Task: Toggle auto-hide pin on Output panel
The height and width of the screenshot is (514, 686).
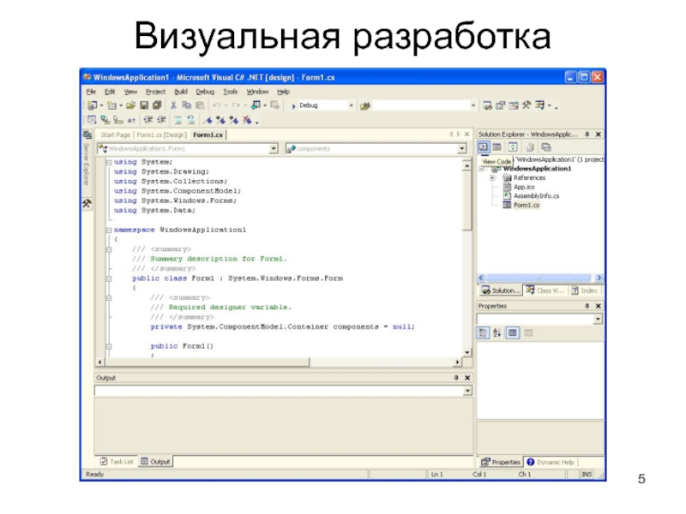Action: [x=455, y=377]
